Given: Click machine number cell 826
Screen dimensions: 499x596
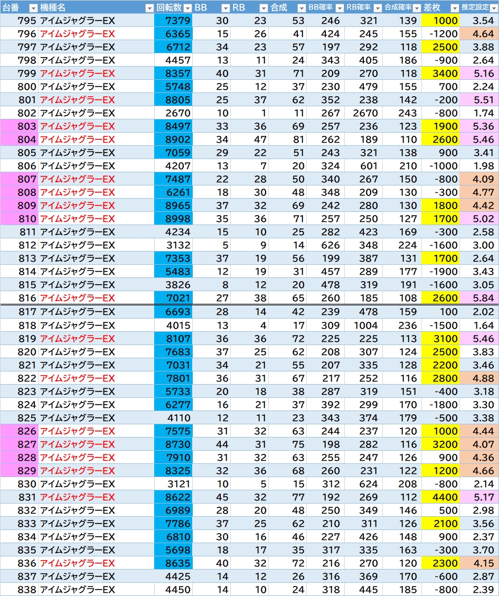Looking at the screenshot, I should [19, 431].
